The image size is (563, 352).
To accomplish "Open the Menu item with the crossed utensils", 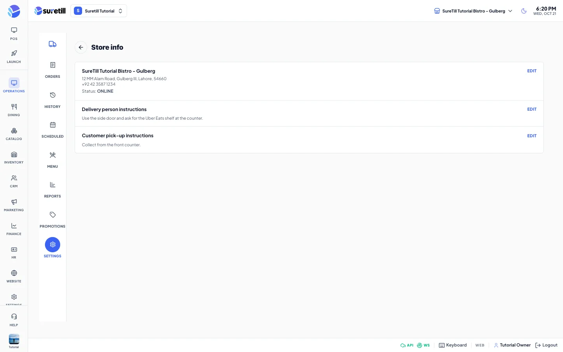I will coord(52,160).
